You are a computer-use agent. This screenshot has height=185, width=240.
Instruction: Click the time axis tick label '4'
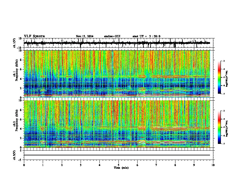[100, 165]
